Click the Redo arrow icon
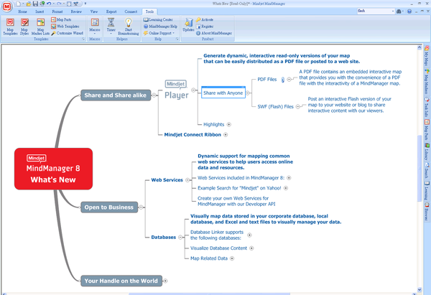The height and width of the screenshot is (295, 431). 59,4
